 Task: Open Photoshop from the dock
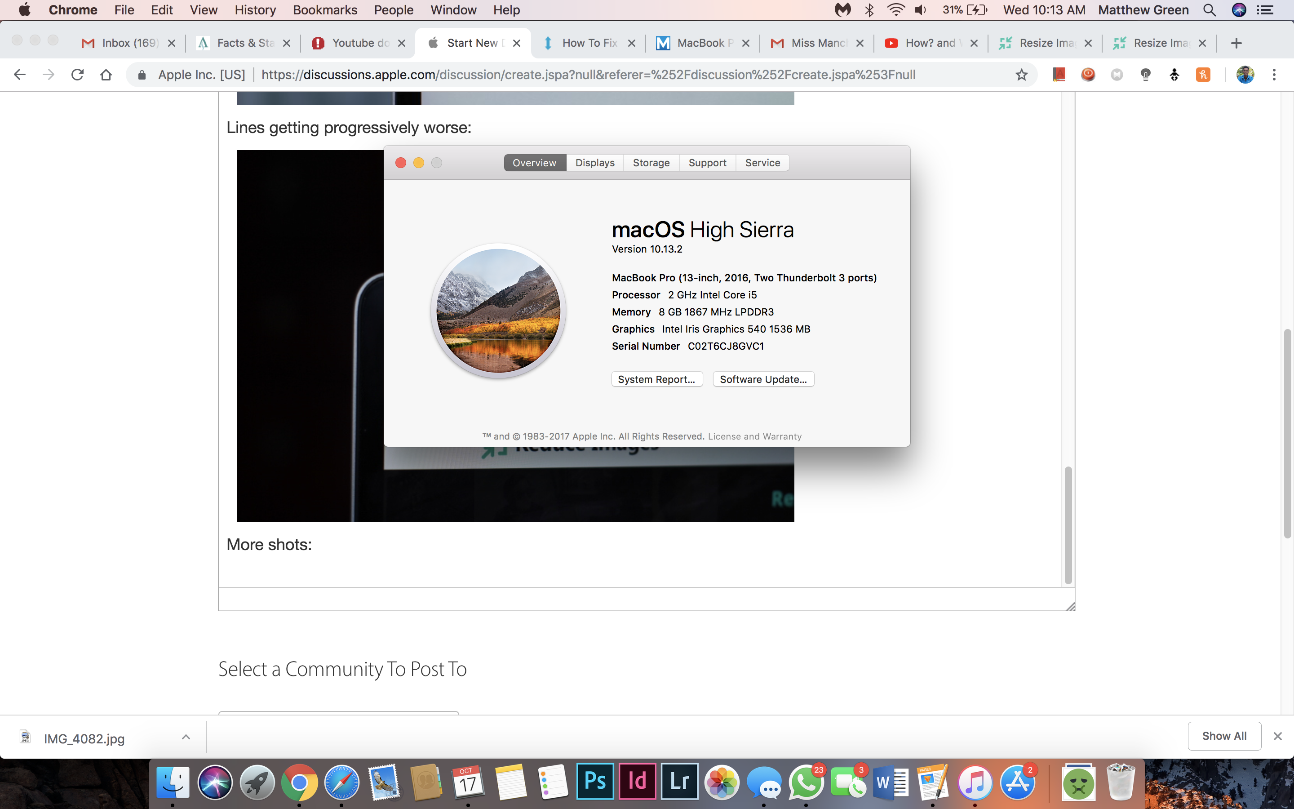point(594,781)
